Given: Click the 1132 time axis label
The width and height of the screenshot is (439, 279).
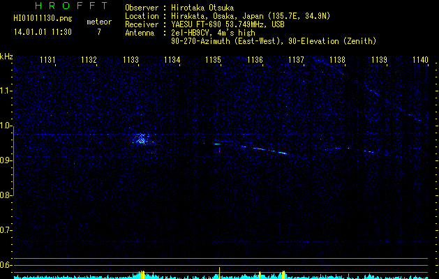Looking at the screenshot, I should coord(89,60).
